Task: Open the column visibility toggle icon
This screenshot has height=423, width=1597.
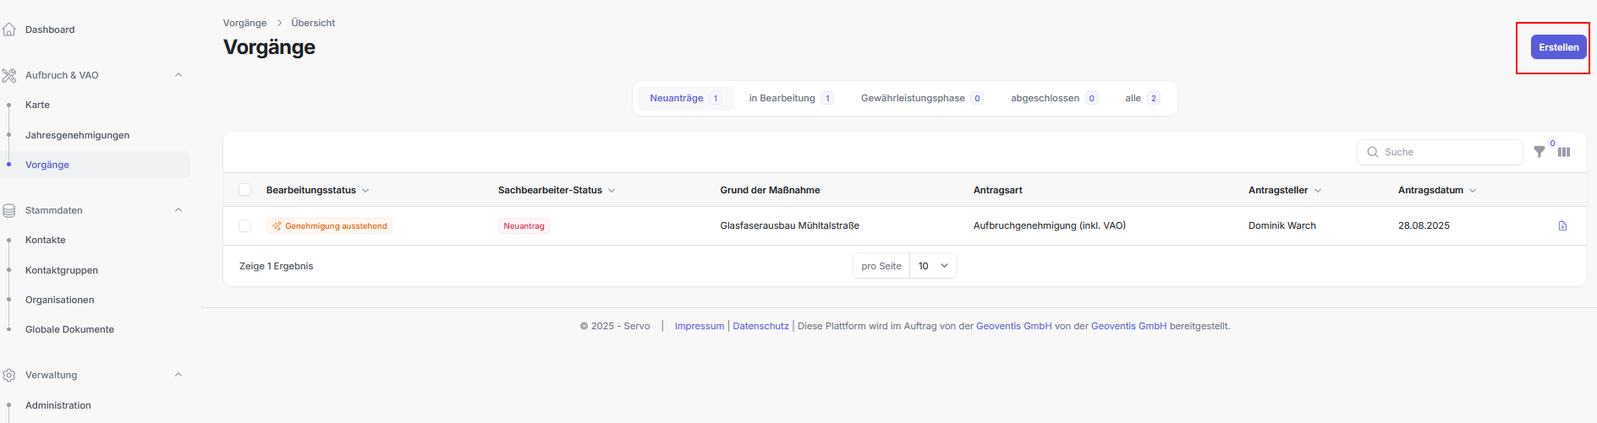Action: [x=1564, y=152]
